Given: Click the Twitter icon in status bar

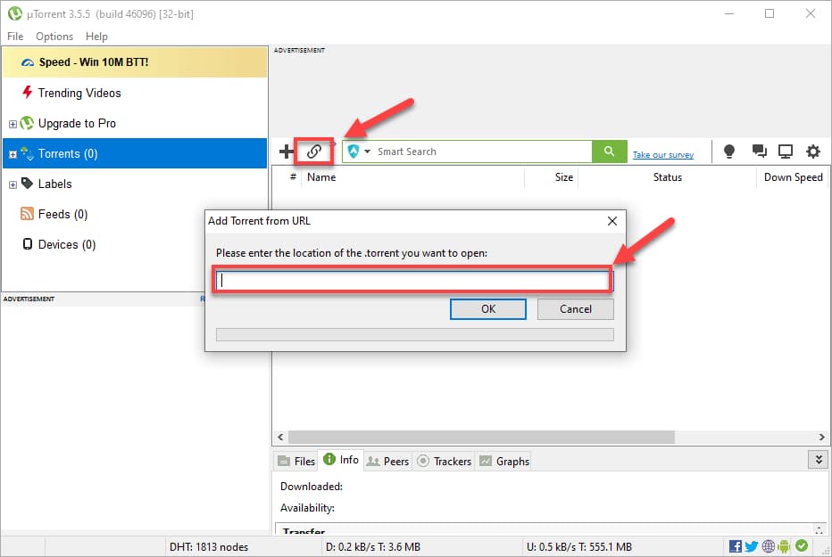Looking at the screenshot, I should tap(752, 545).
